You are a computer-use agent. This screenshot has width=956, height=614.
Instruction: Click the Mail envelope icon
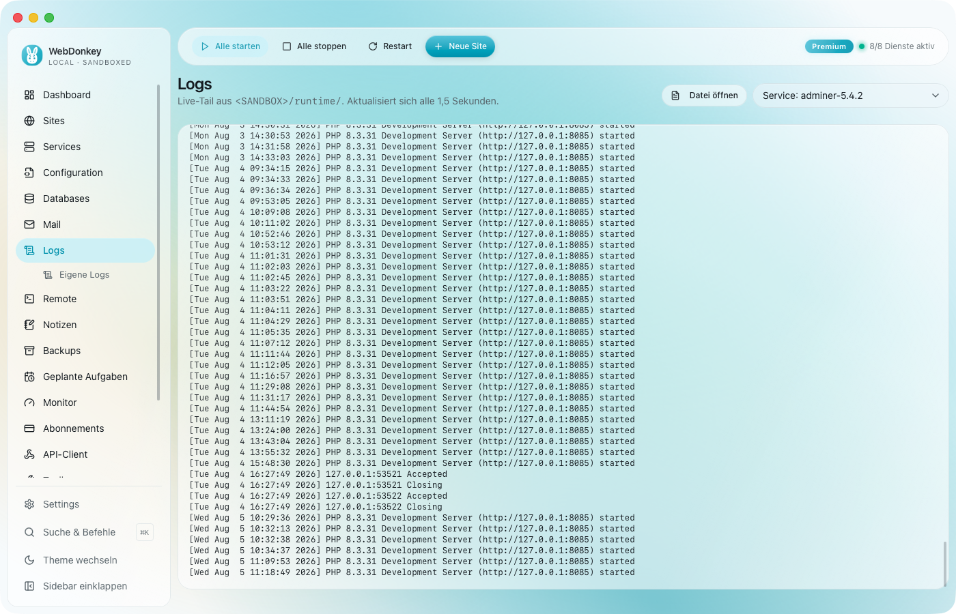pyautogui.click(x=29, y=224)
